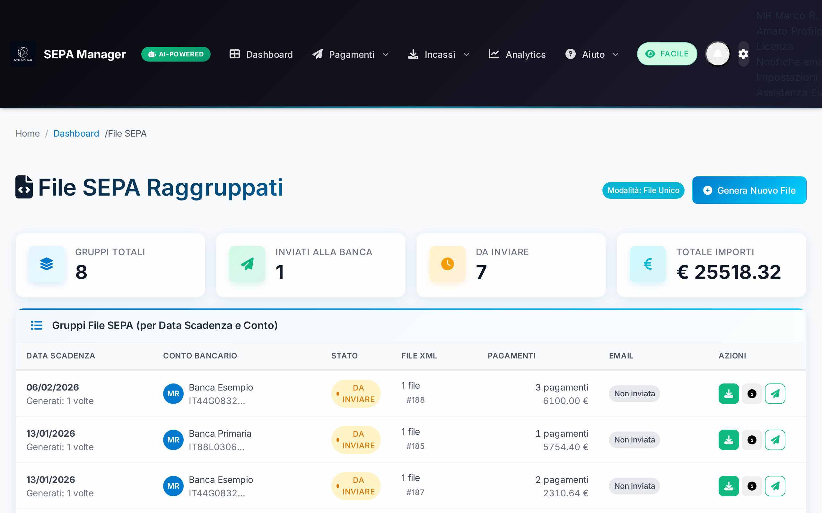Toggle the FACILE mode switch
Screen dimensions: 822x513
(x=667, y=54)
